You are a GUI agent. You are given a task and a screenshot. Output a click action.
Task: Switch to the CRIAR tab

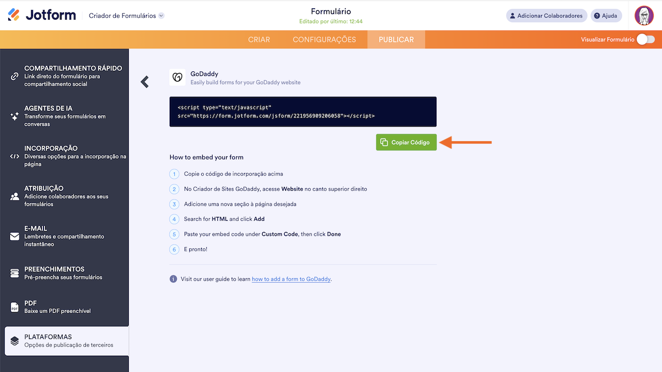pos(259,40)
